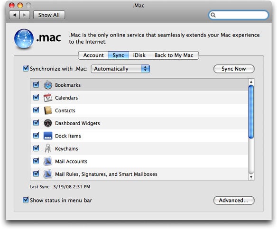The height and width of the screenshot is (229, 277).
Task: Click the back arrow in toolbar
Action: [x=15, y=15]
